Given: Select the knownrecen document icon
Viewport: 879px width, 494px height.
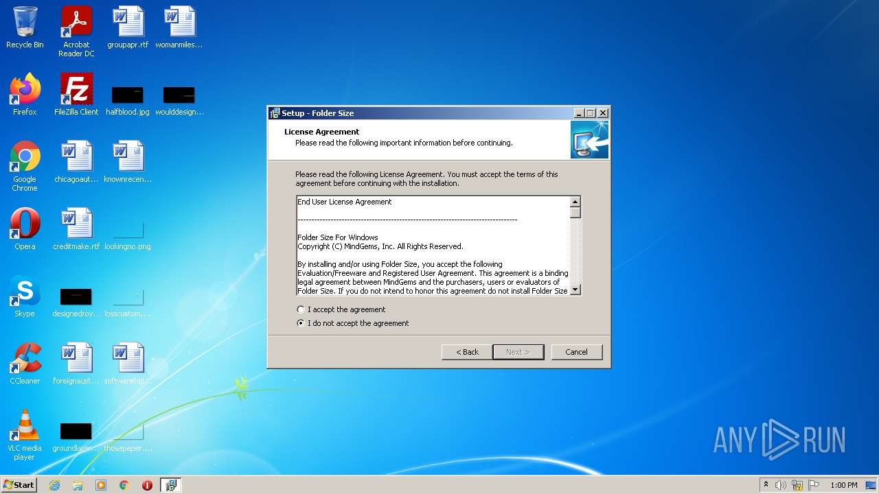Looking at the screenshot, I should click(x=128, y=162).
